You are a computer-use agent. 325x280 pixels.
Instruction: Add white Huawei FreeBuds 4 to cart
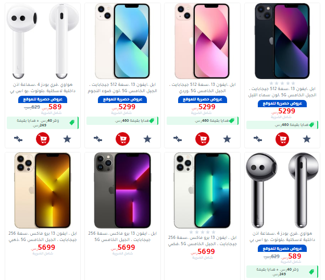(x=43, y=139)
